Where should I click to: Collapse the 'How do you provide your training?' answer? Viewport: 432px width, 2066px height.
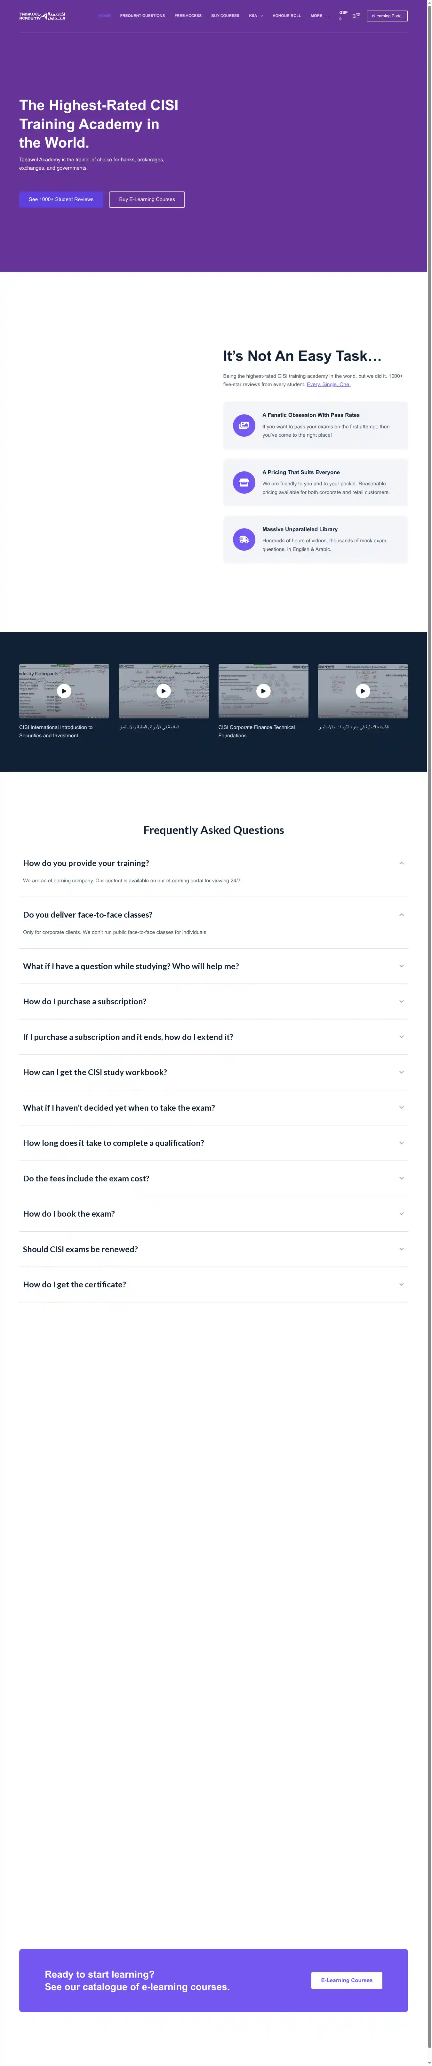coord(401,863)
